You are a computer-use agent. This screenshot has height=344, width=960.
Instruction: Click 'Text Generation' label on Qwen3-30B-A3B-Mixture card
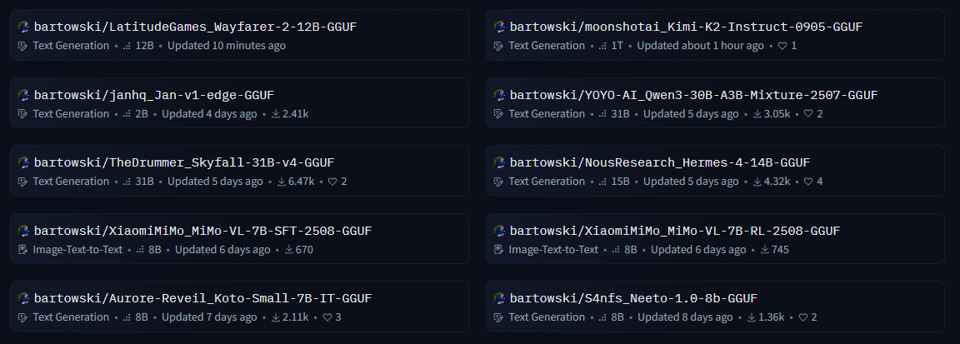[x=547, y=114]
